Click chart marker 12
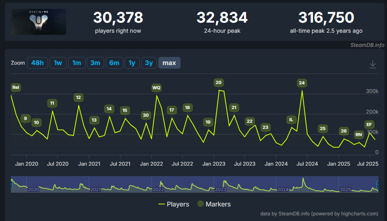Image resolution: width=387 pixels, height=221 pixels. click(78, 97)
